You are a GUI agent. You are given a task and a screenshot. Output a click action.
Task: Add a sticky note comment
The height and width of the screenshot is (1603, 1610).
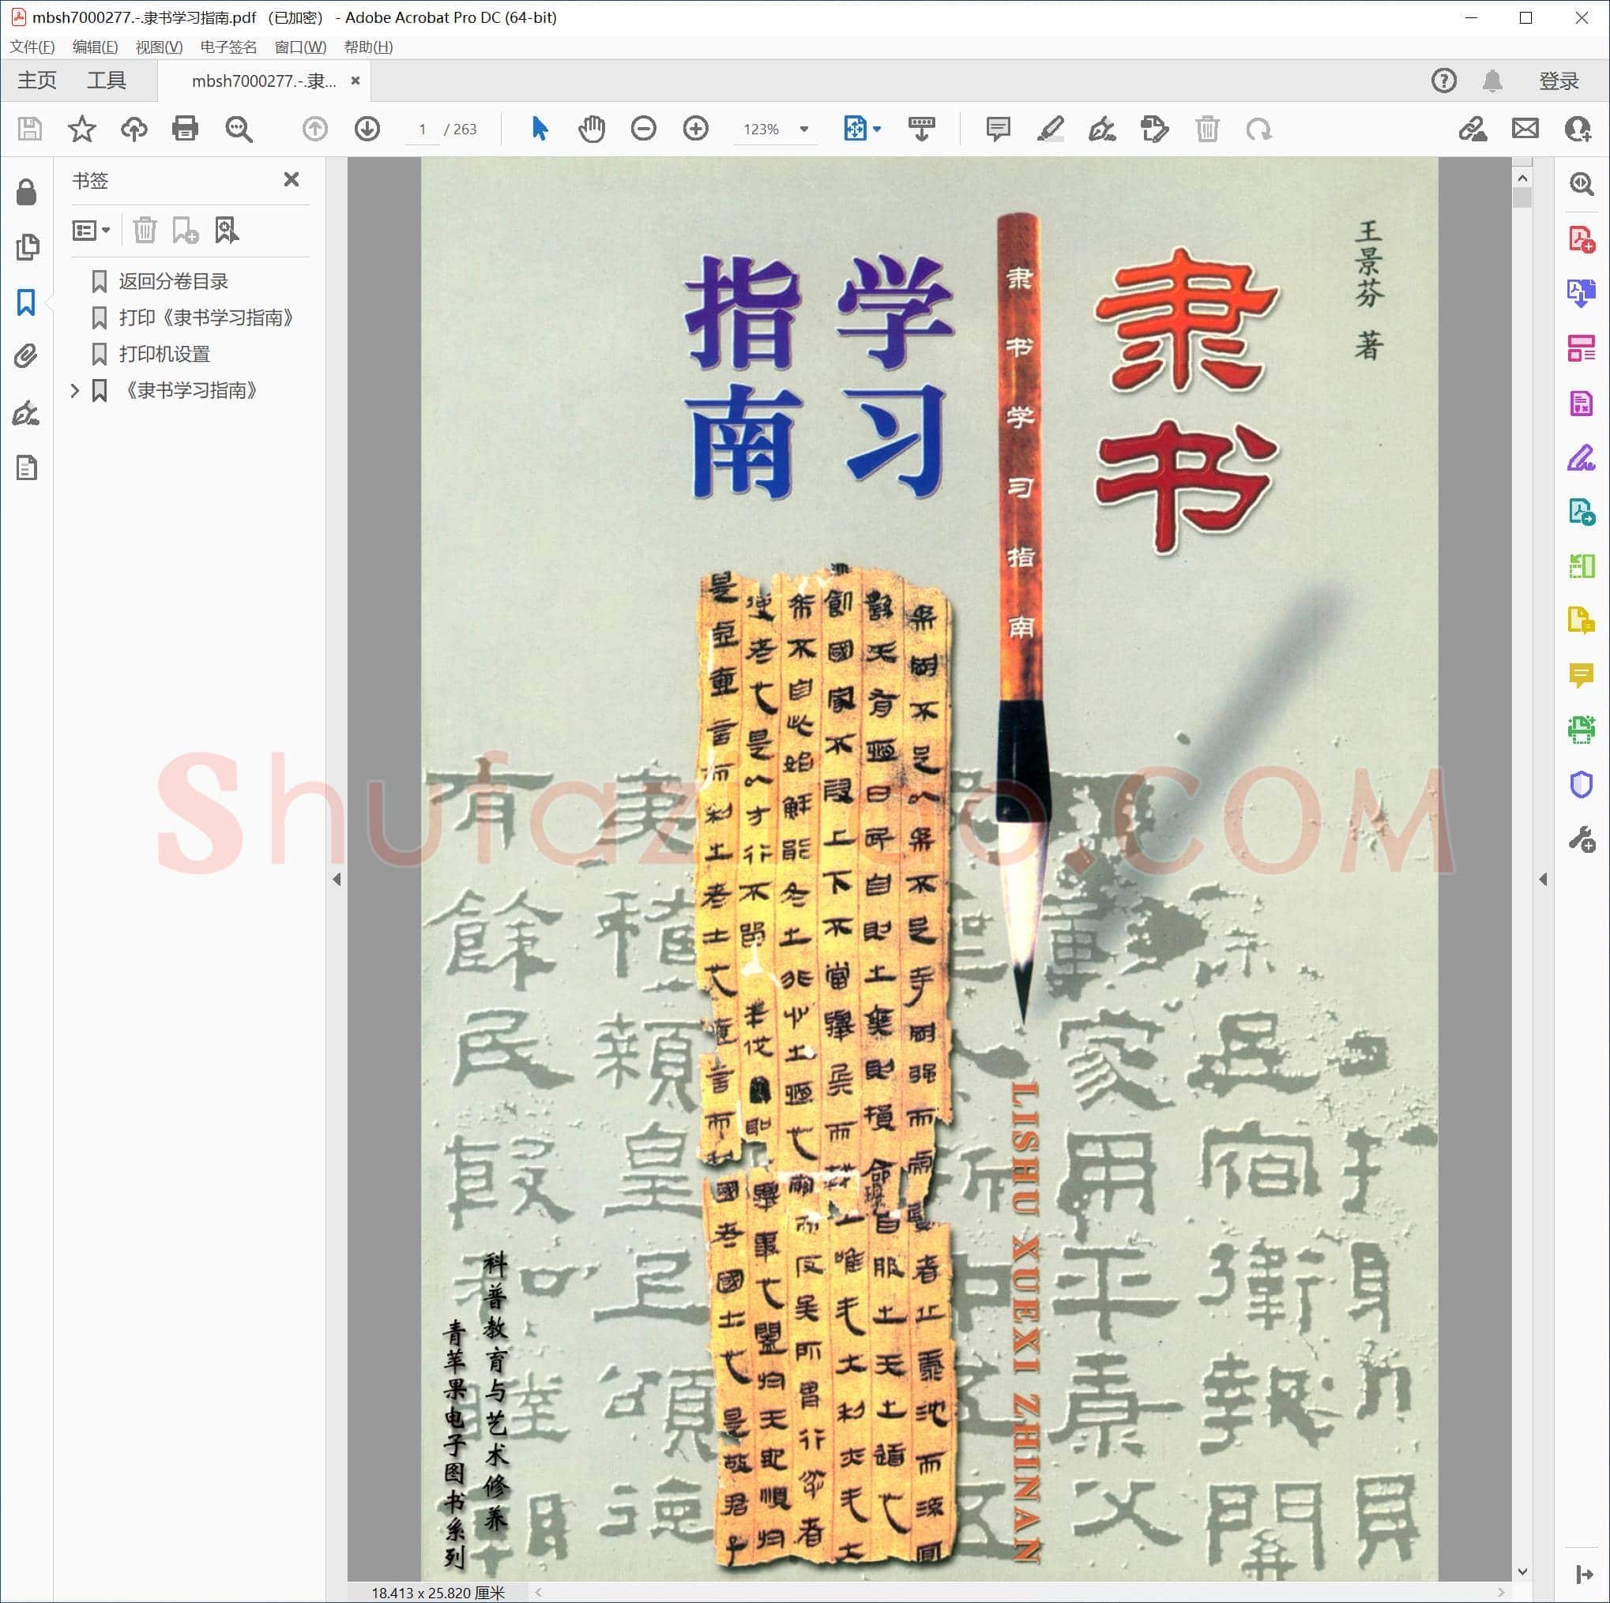998,130
